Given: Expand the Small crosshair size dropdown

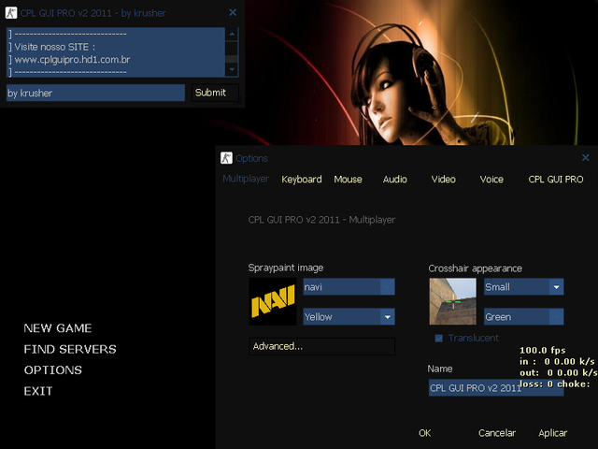Looking at the screenshot, I should pos(556,287).
